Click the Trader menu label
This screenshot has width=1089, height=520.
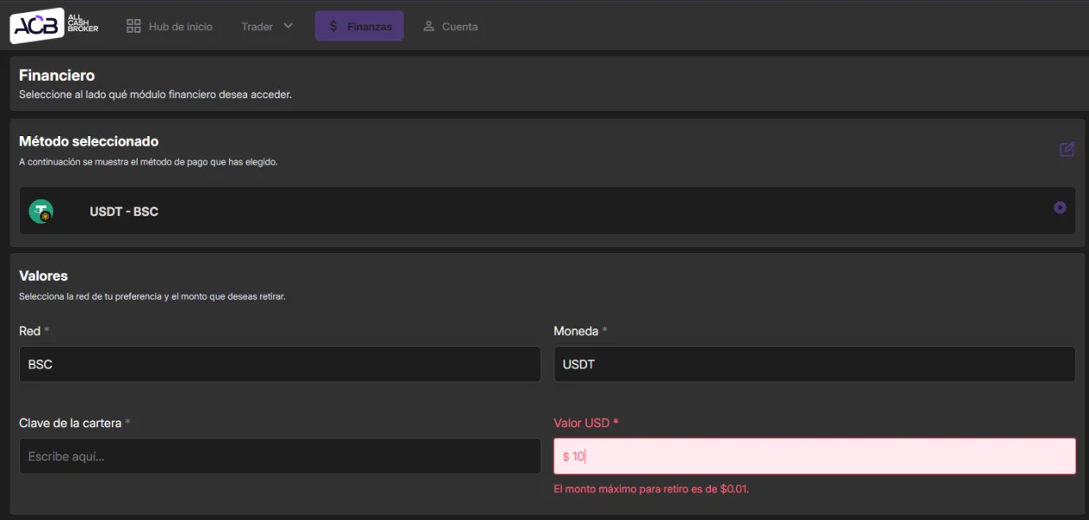click(258, 27)
